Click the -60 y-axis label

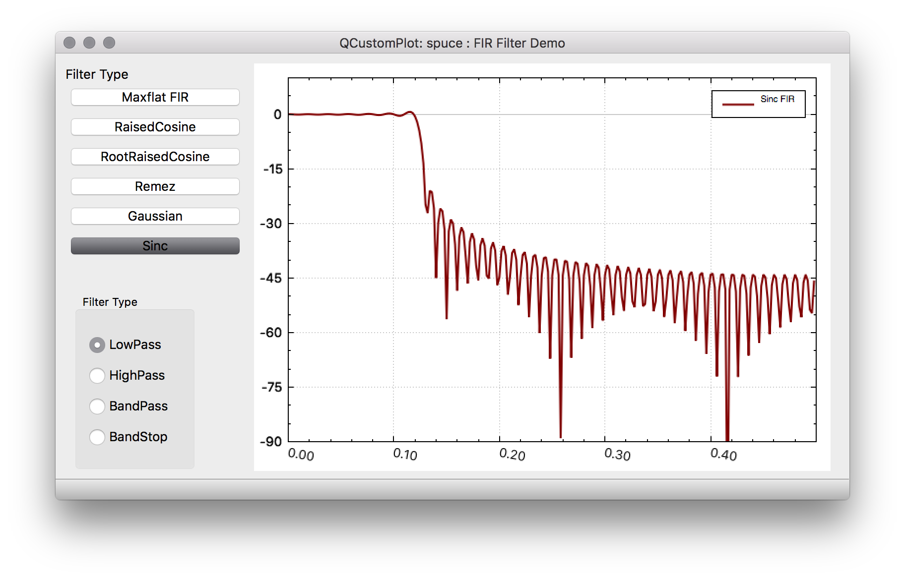tap(271, 333)
